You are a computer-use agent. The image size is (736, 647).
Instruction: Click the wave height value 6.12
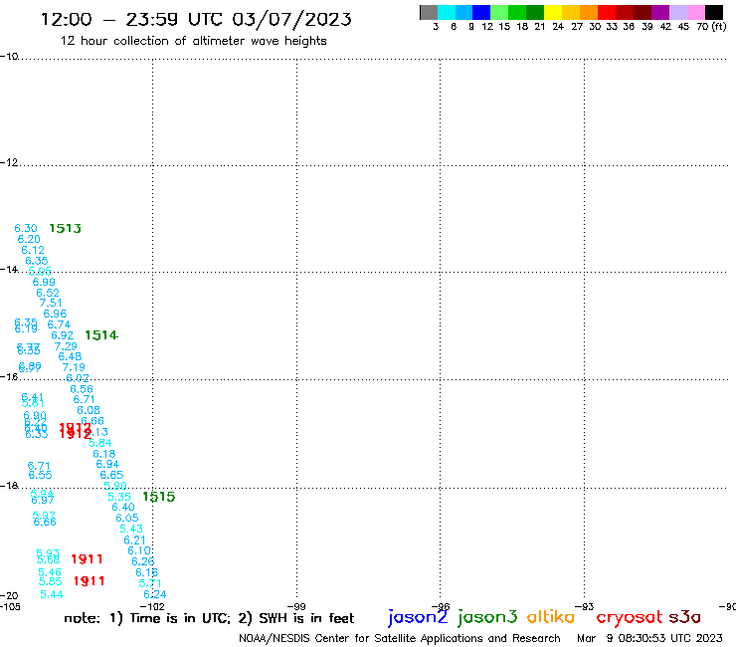click(x=33, y=250)
